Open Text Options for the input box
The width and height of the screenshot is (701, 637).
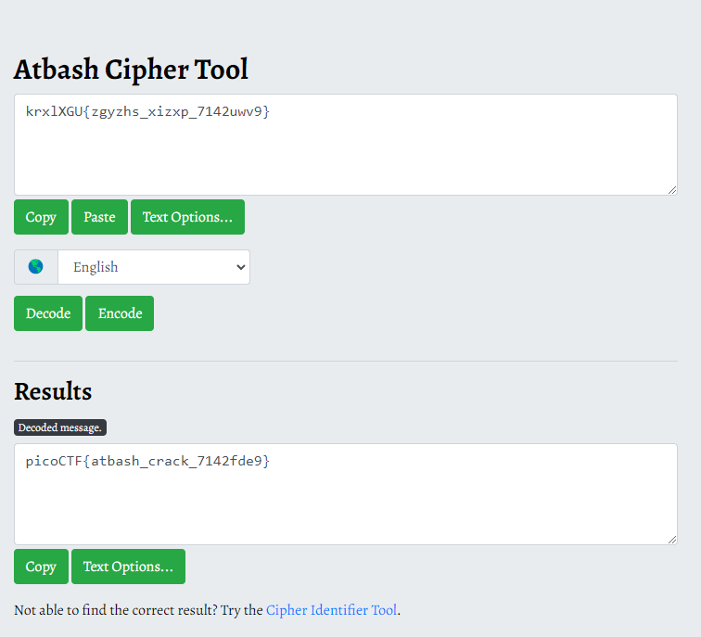[187, 217]
